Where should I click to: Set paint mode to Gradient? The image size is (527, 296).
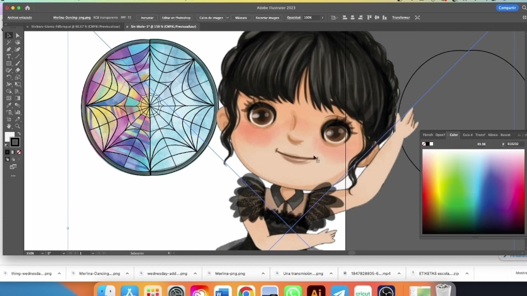(x=13, y=153)
